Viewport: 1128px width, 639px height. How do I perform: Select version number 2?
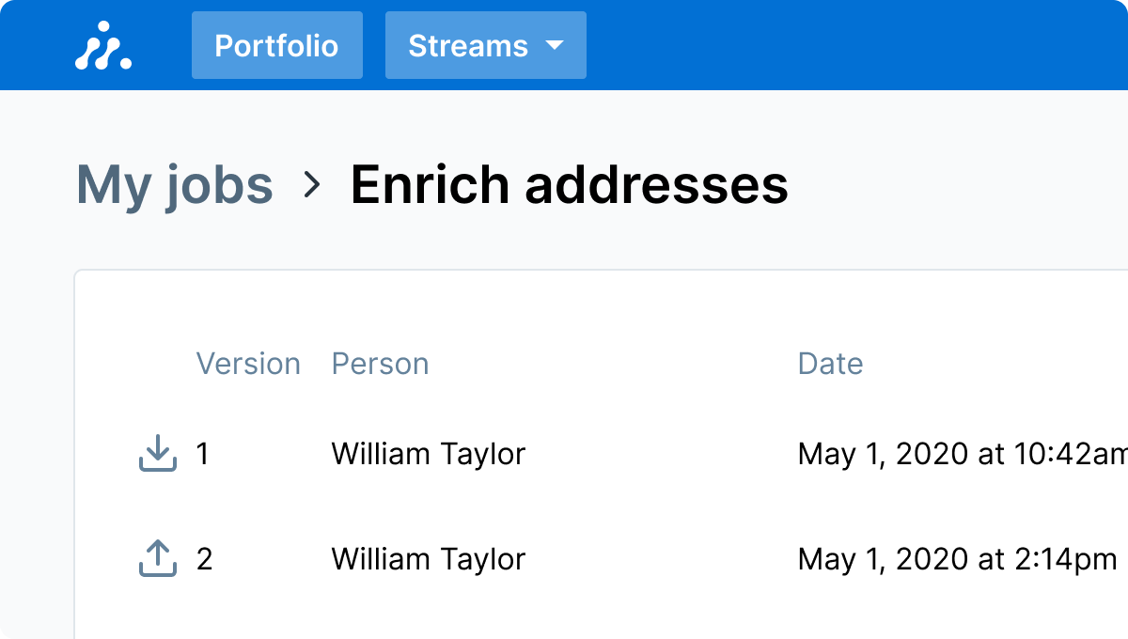[204, 559]
